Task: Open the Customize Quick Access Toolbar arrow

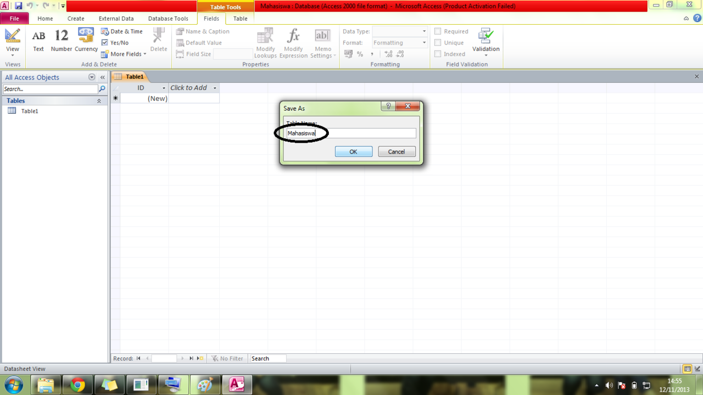Action: (63, 7)
